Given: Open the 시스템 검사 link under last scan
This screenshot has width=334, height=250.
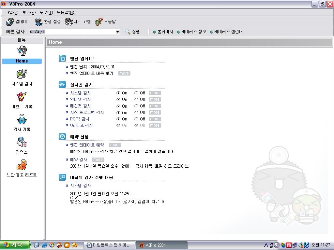Looking at the screenshot, I should pyautogui.click(x=81, y=186).
